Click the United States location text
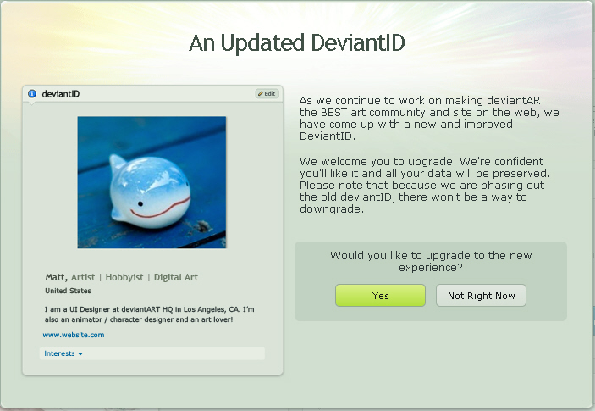The image size is (595, 411). click(69, 291)
